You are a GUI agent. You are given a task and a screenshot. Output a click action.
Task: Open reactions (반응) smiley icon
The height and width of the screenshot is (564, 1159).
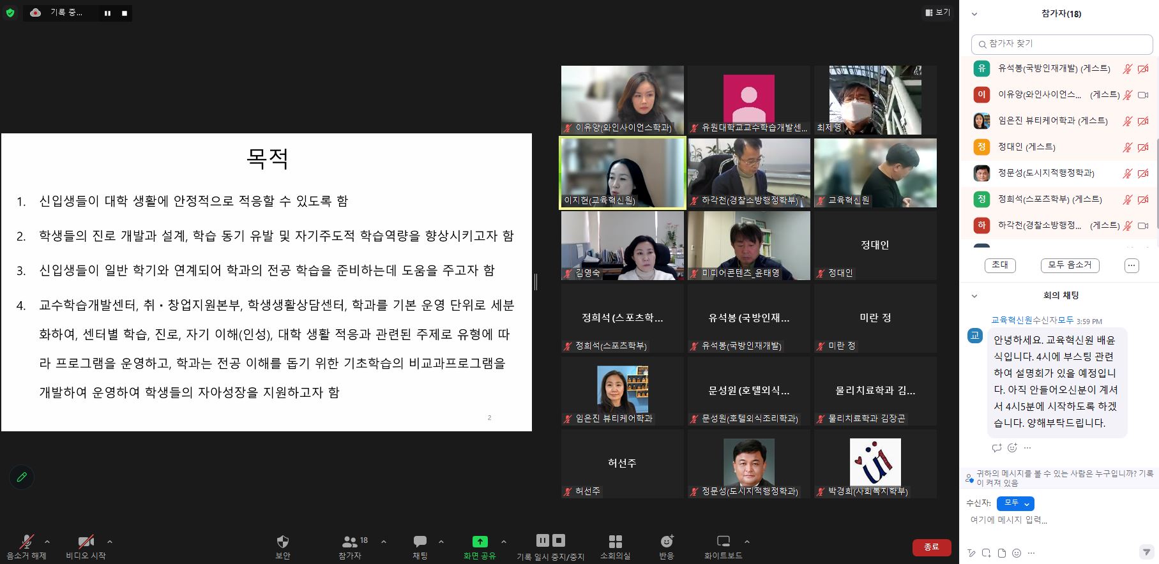pos(666,542)
